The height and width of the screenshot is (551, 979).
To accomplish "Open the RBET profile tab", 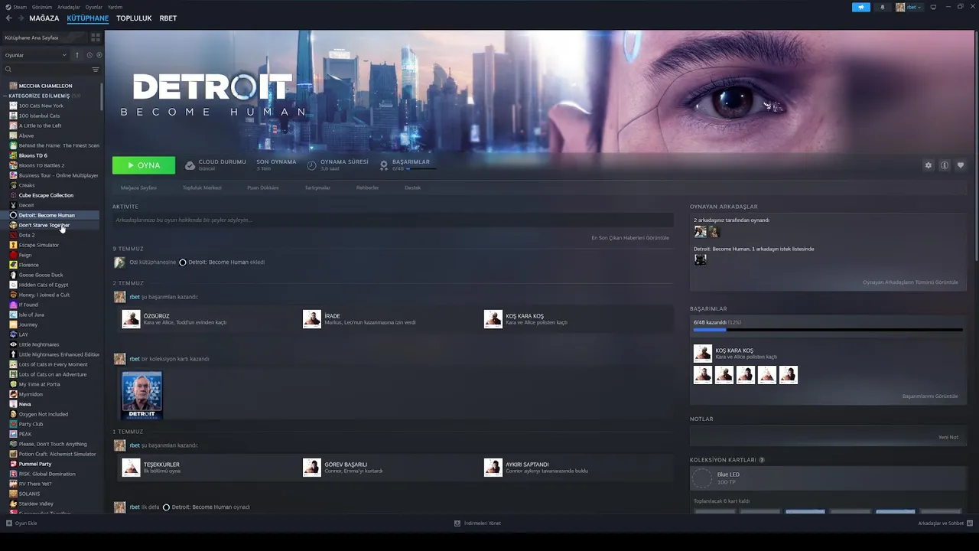I will [168, 18].
